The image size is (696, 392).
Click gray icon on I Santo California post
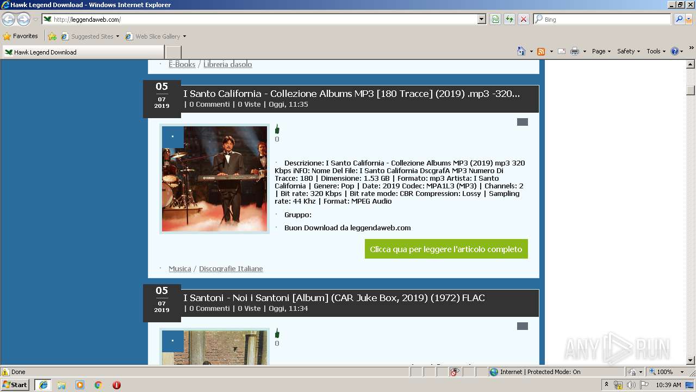point(523,122)
